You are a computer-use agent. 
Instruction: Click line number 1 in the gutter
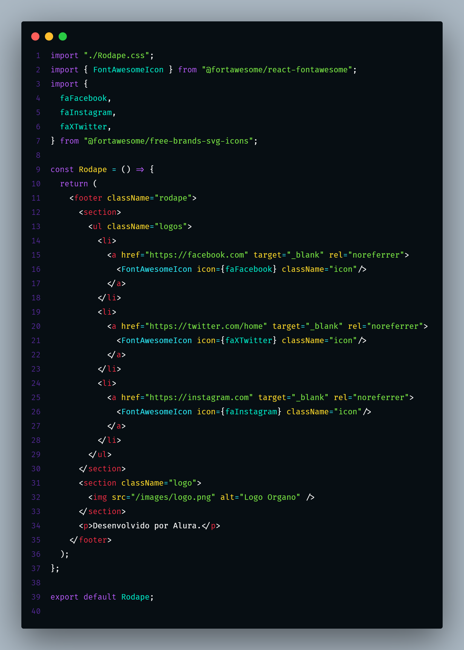click(x=38, y=55)
